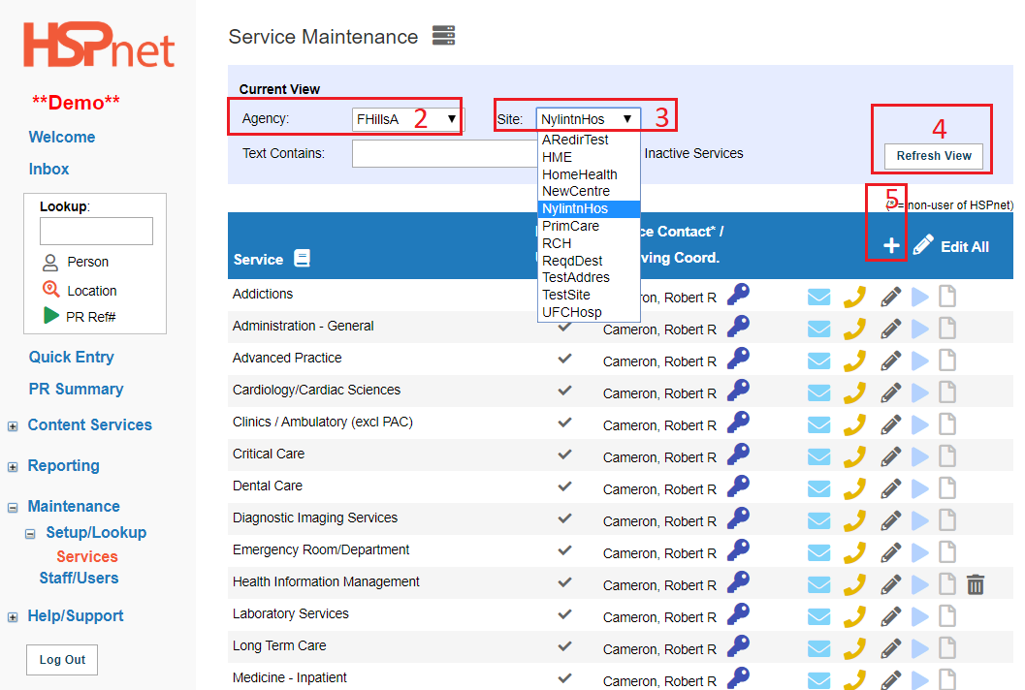1025x690 pixels.
Task: Click the document icon for Health Information Management
Action: tap(947, 584)
